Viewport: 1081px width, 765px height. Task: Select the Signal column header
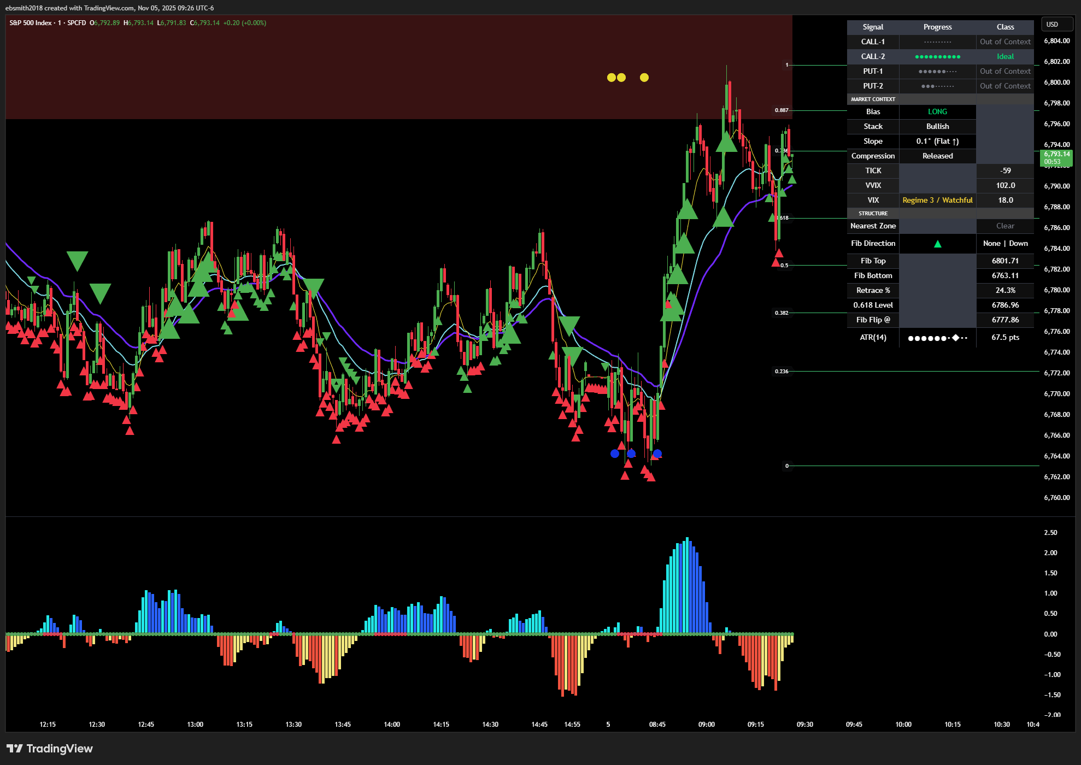(x=873, y=27)
